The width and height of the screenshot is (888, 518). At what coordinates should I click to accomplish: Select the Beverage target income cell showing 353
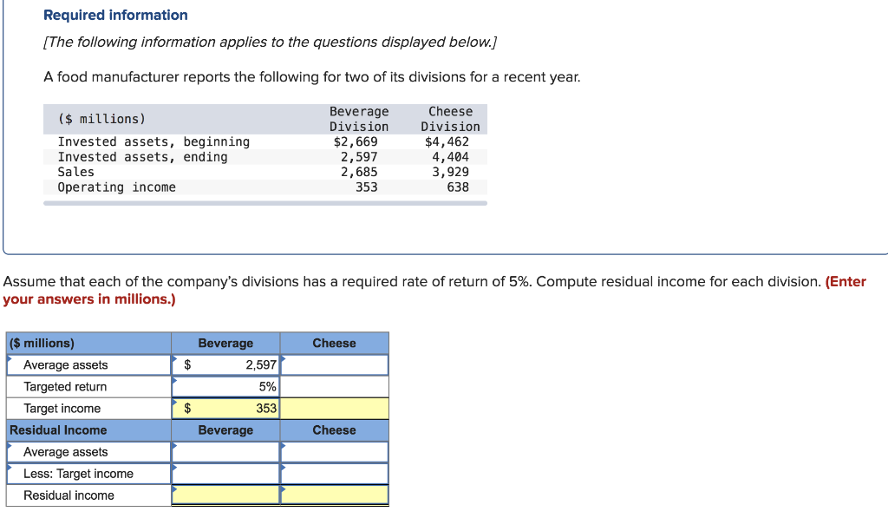[x=226, y=408]
